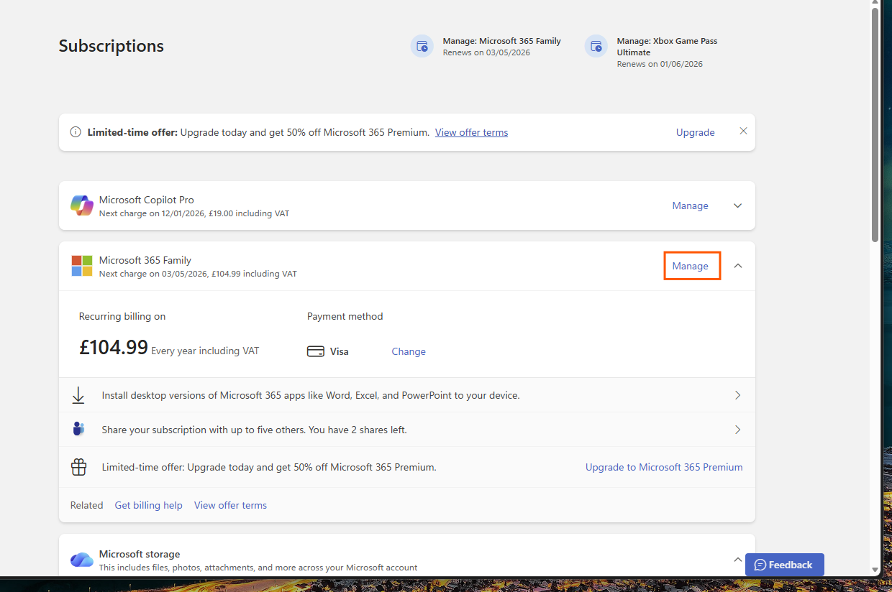The image size is (892, 592).
Task: Click Manage: Xbox Game Pass Ultimate header text
Action: click(x=667, y=47)
